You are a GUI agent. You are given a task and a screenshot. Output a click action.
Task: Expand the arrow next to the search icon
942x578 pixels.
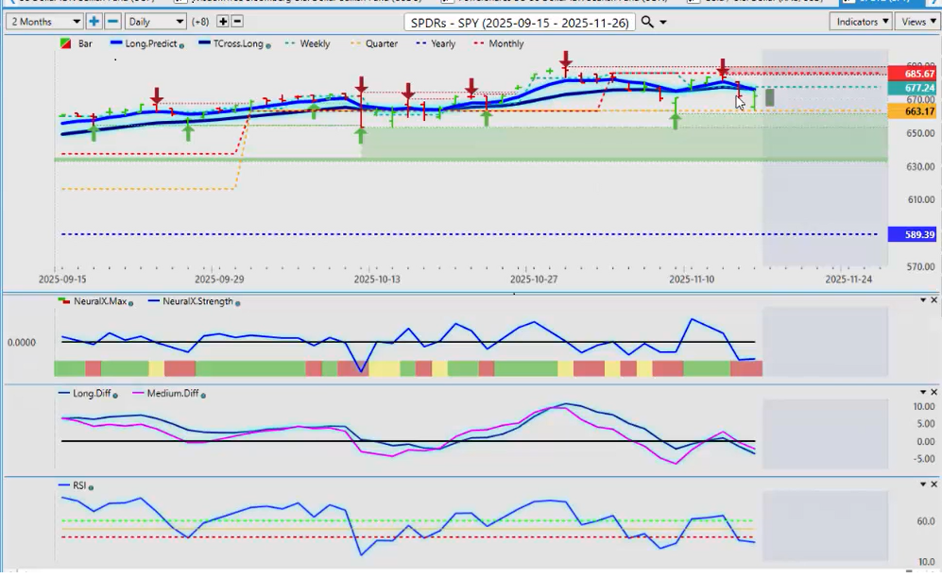click(x=663, y=22)
